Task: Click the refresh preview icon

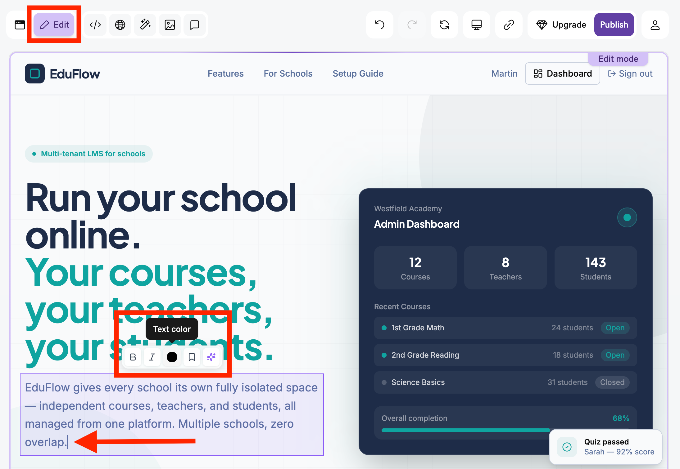Action: tap(444, 25)
